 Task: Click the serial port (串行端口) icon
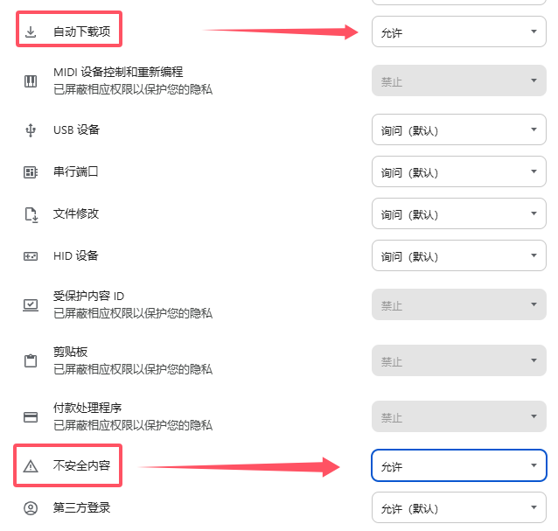[31, 172]
